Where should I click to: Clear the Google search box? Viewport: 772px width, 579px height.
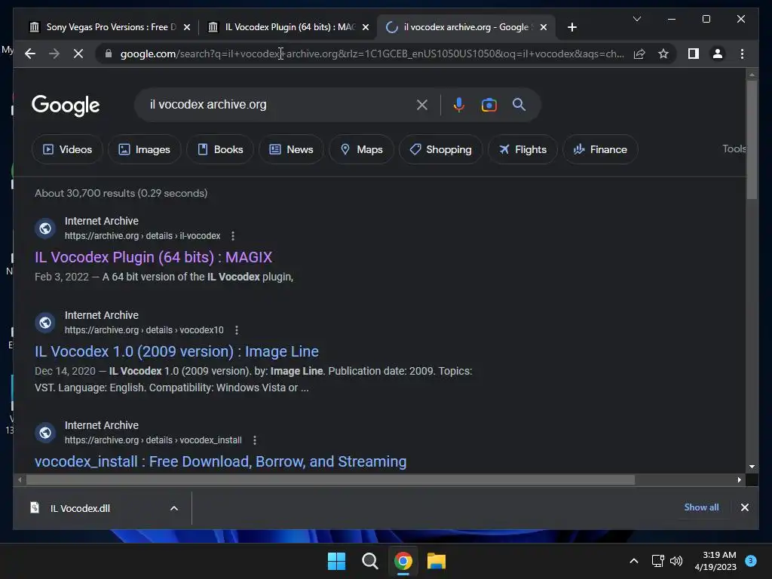[422, 104]
